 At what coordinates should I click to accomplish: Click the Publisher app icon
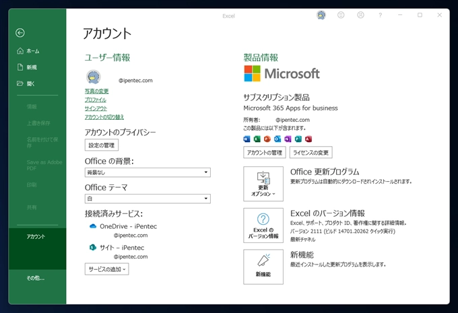point(298,139)
